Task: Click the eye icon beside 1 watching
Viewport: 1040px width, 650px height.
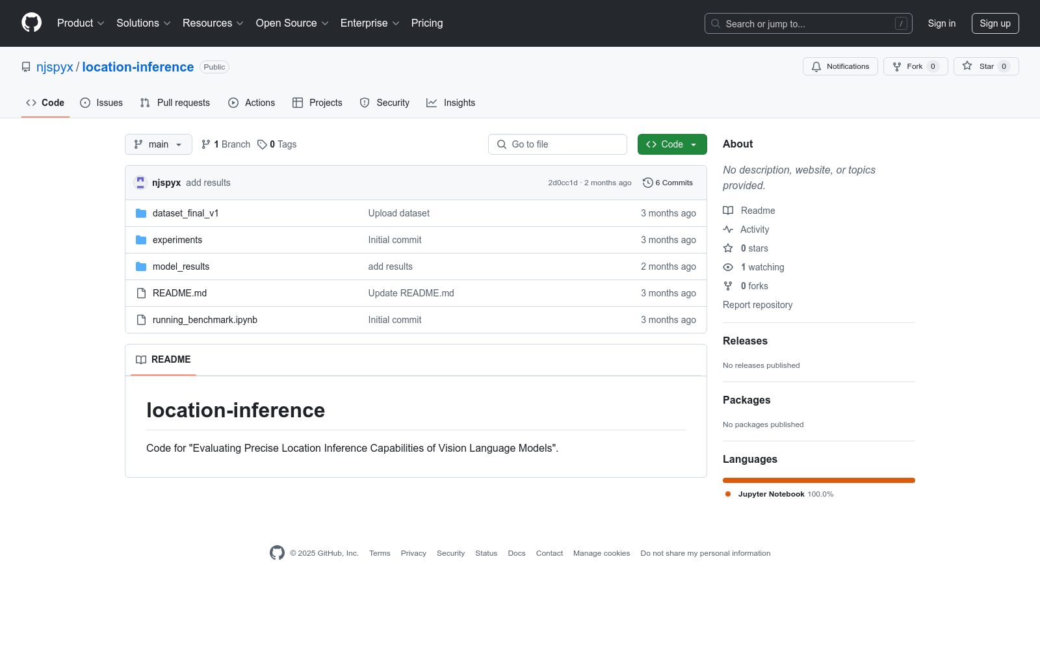Action: (728, 267)
